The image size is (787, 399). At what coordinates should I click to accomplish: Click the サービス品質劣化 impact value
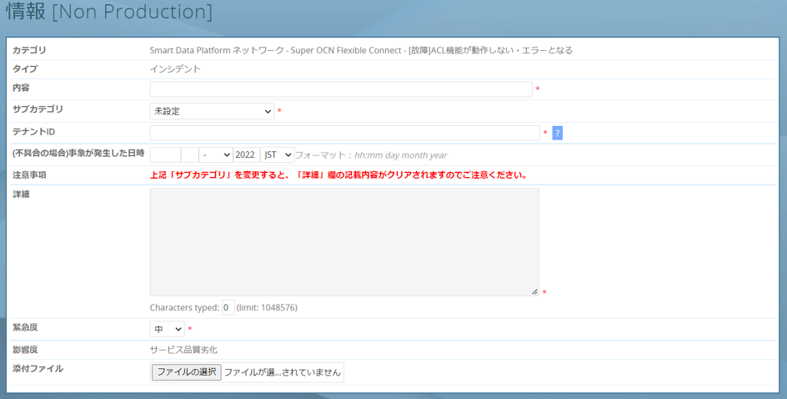click(x=183, y=350)
